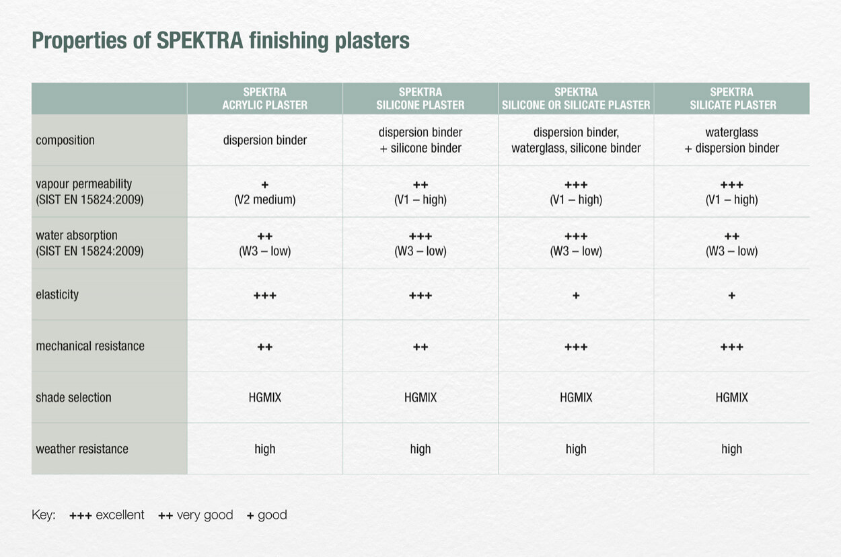Click the '+++ excellent' key entry
This screenshot has height=557, width=841.
click(107, 515)
